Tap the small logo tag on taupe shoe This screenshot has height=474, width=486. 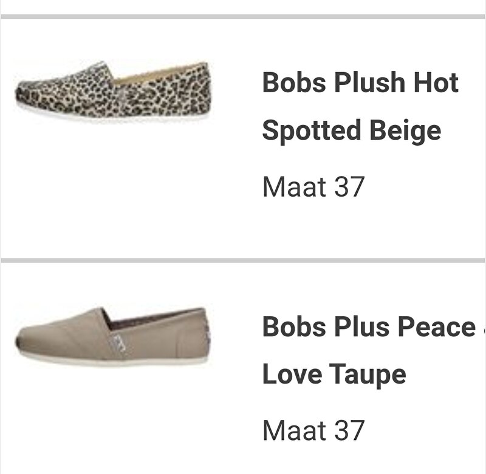tap(119, 342)
